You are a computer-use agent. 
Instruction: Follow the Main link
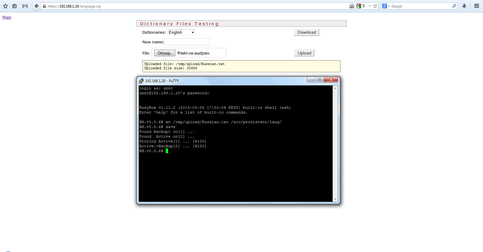(7, 17)
